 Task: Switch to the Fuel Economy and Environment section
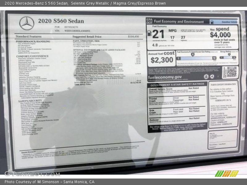pyautogui.click(x=179, y=22)
